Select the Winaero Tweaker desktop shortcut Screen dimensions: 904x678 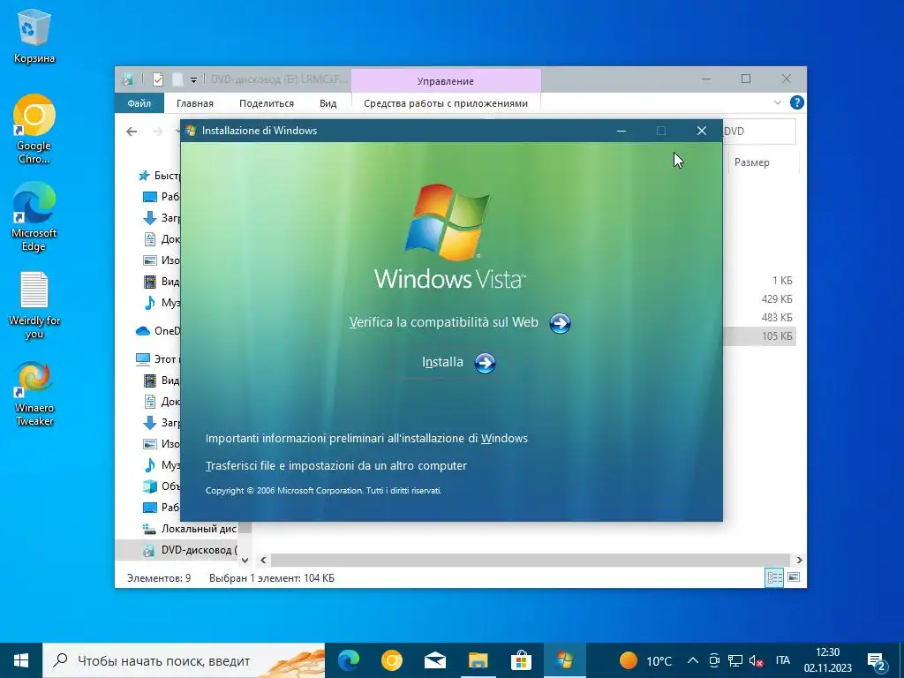(x=34, y=394)
